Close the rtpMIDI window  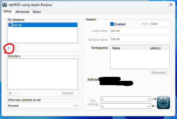tap(171, 5)
